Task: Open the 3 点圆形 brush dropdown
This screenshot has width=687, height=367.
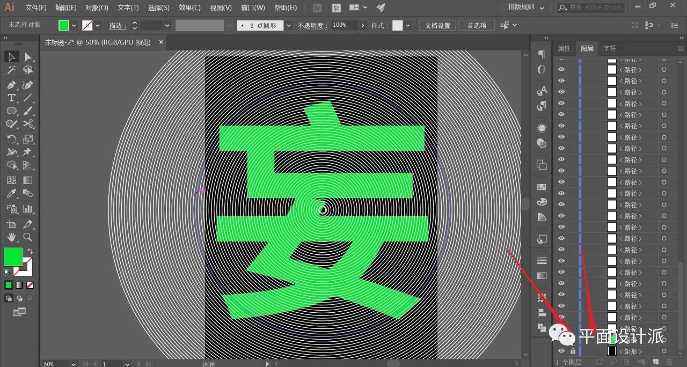Action: tap(289, 25)
